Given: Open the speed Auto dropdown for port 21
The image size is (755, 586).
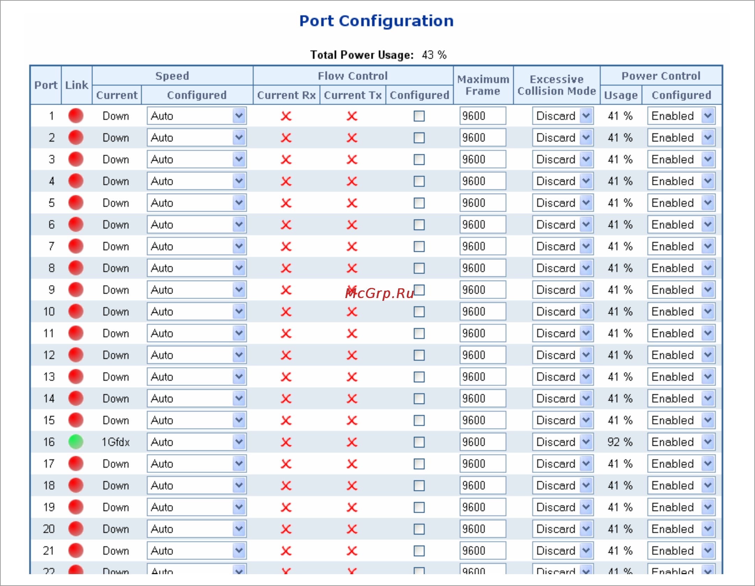Looking at the screenshot, I should tap(197, 550).
